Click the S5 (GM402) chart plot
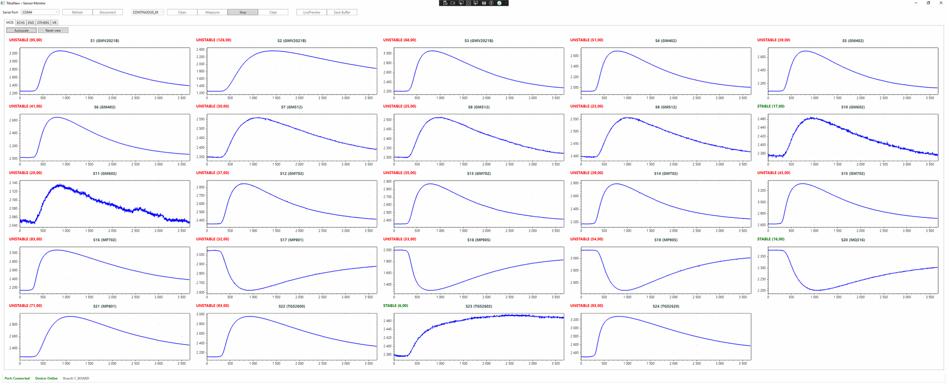Screen dimensions: 948x385 tap(853, 71)
